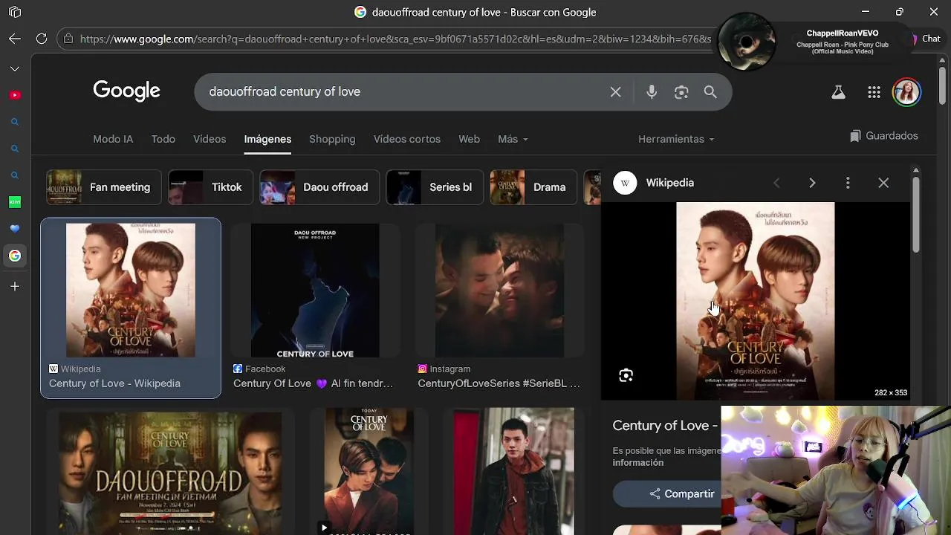Click CenturyOfLoveSeries #SerieBL result title
The width and height of the screenshot is (951, 535).
pos(499,383)
